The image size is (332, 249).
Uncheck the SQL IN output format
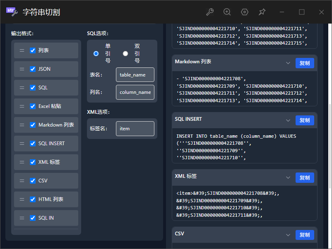(33, 218)
